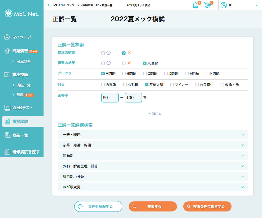Go to 無料 Free! submenu
The width and height of the screenshot is (262, 218).
23,95
